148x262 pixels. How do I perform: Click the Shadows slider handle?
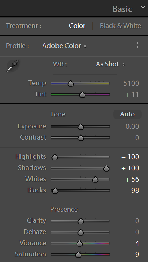tap(106, 168)
